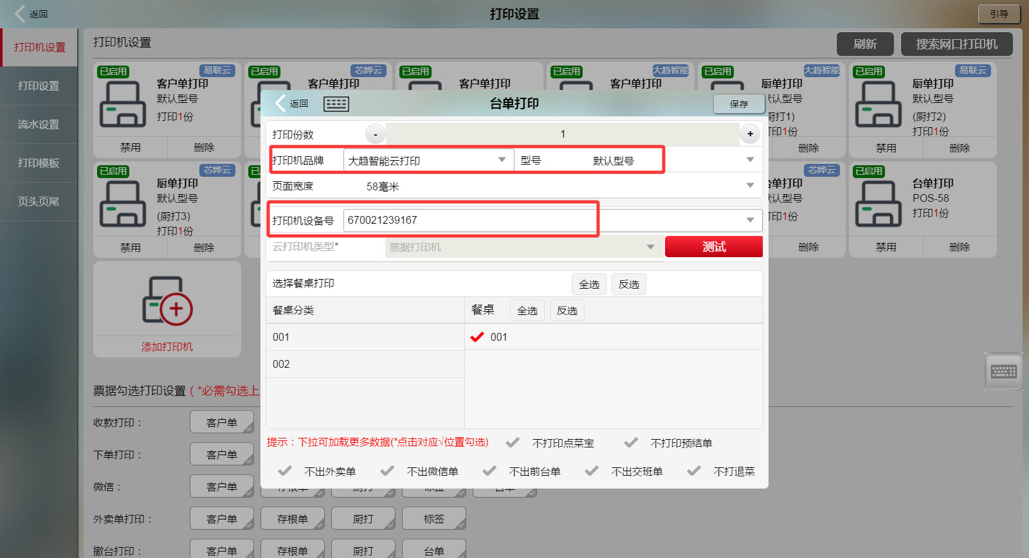The width and height of the screenshot is (1029, 558).
Task: Switch to 流水设置 in sidebar
Action: click(39, 124)
